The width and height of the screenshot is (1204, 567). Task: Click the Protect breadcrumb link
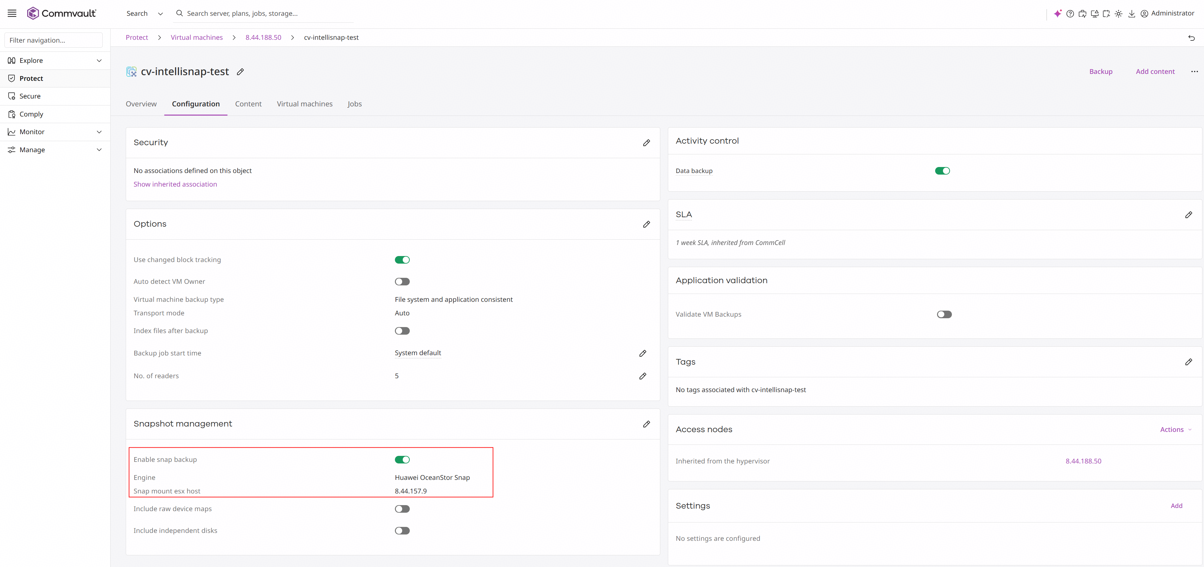(137, 37)
